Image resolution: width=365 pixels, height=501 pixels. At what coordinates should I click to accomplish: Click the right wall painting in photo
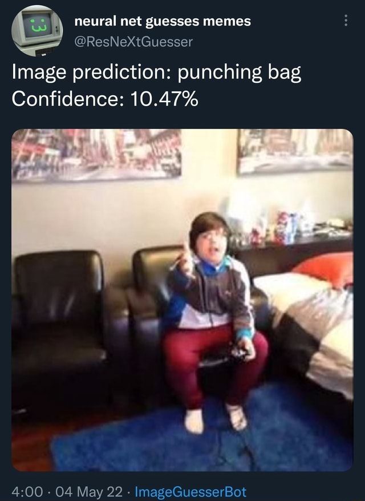pyautogui.click(x=295, y=151)
